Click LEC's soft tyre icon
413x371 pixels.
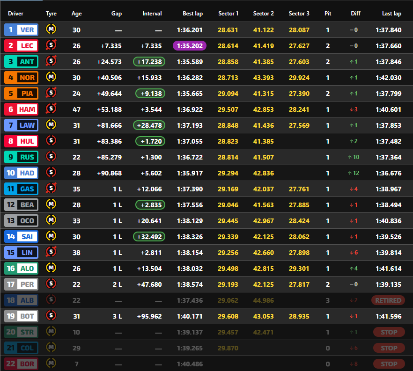51,45
